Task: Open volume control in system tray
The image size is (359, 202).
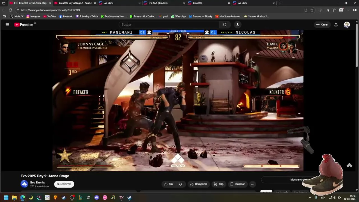Action: tap(334, 198)
